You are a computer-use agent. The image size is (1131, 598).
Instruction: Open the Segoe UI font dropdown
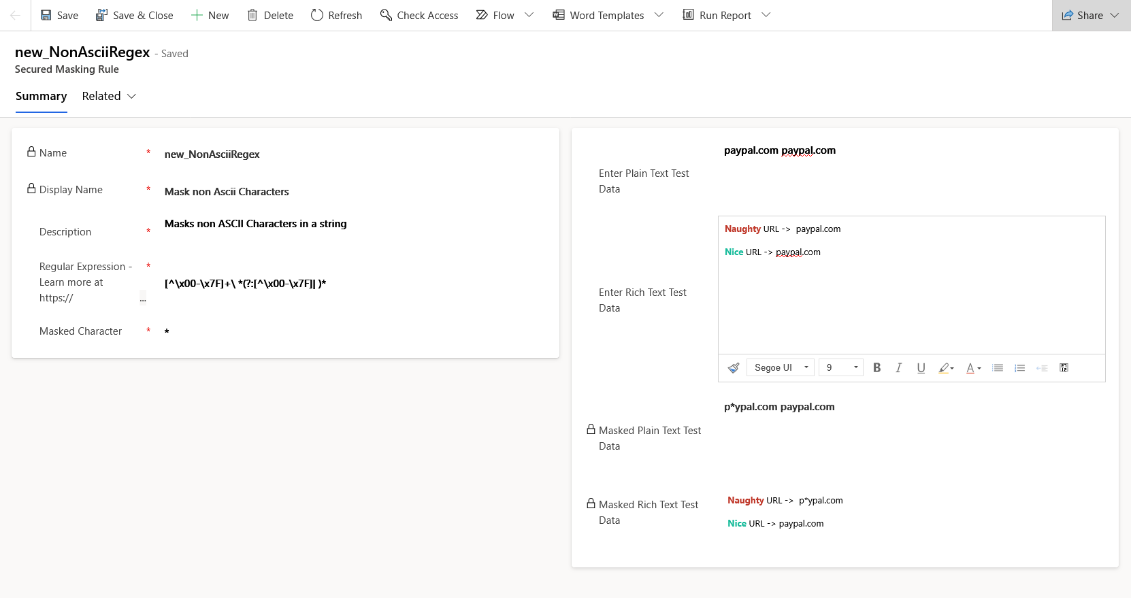781,368
